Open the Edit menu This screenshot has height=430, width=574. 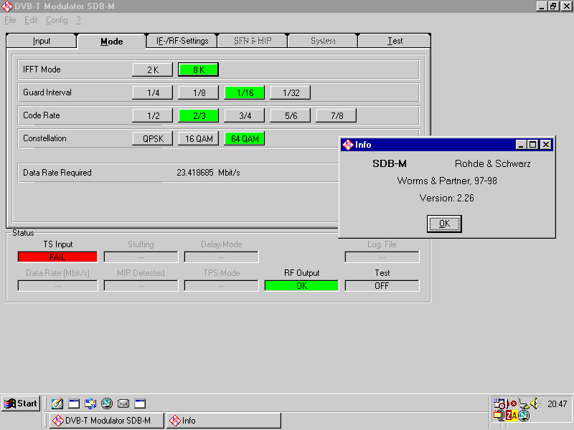pyautogui.click(x=31, y=21)
